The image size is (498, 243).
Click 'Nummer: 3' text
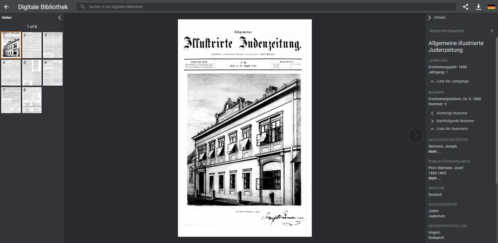[x=437, y=104]
